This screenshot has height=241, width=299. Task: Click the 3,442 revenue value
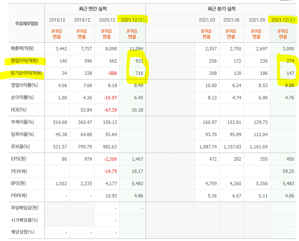click(x=61, y=49)
